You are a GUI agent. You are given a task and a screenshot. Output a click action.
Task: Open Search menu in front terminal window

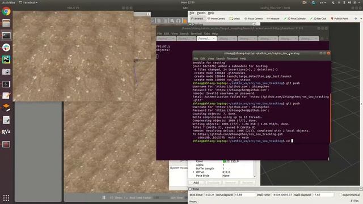[220, 58]
